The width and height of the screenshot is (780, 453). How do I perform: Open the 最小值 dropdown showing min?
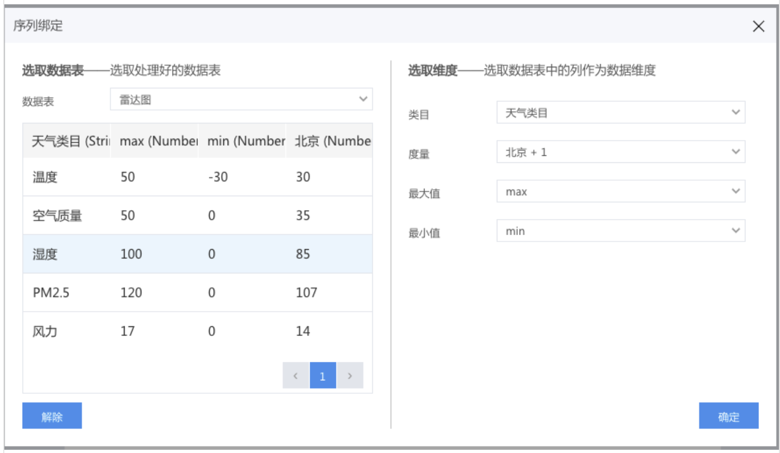pyautogui.click(x=620, y=231)
